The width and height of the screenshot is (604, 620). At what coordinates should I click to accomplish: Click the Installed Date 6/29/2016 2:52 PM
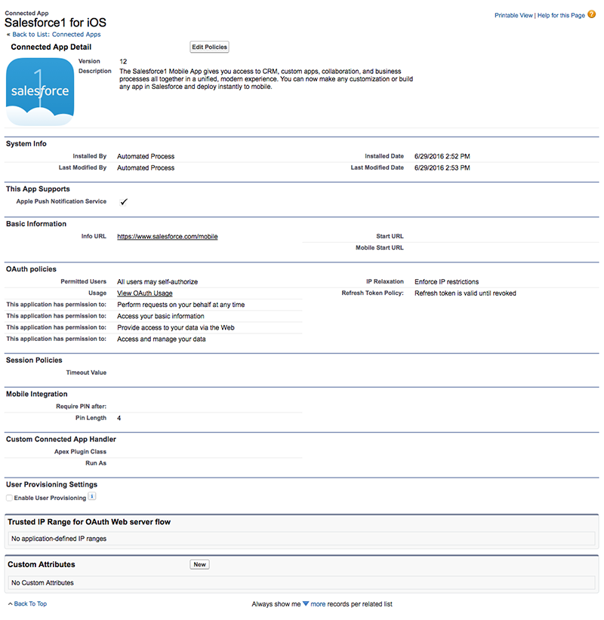[442, 157]
